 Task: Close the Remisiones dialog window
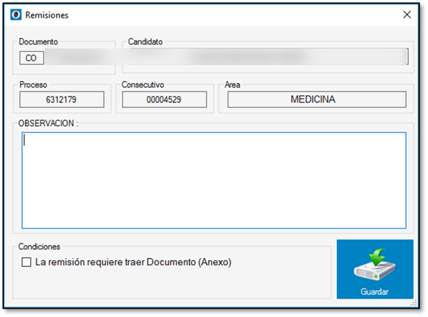tap(407, 15)
